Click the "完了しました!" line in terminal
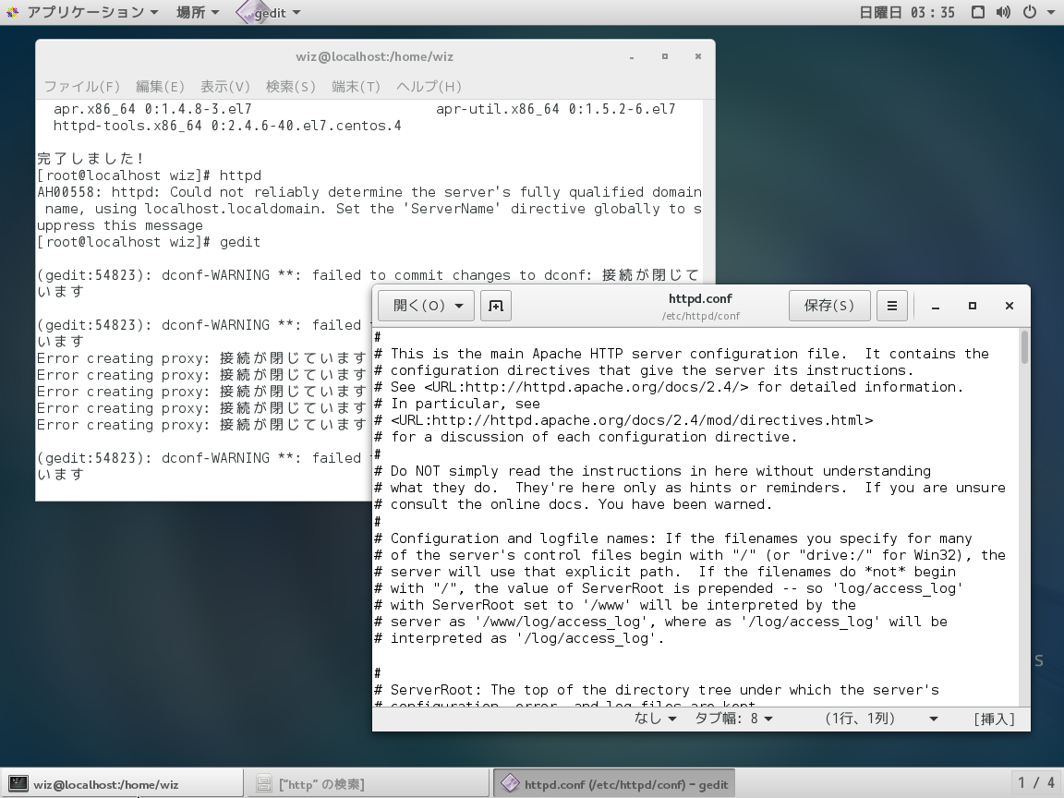The width and height of the screenshot is (1064, 798). coord(91,159)
